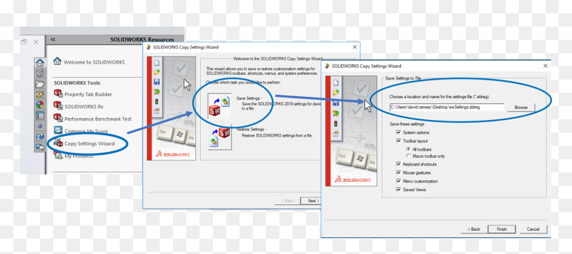Toggle the Keyboard shortcuts checkbox
The width and height of the screenshot is (572, 254).
click(x=398, y=164)
